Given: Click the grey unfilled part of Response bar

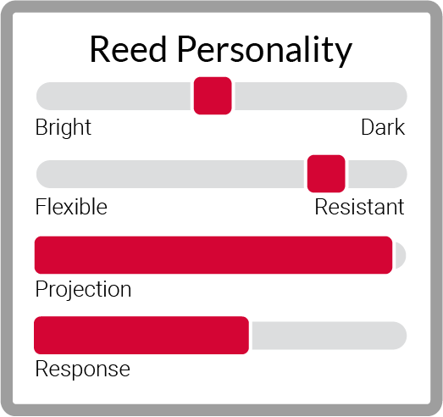Looking at the screenshot, I should point(329,336).
